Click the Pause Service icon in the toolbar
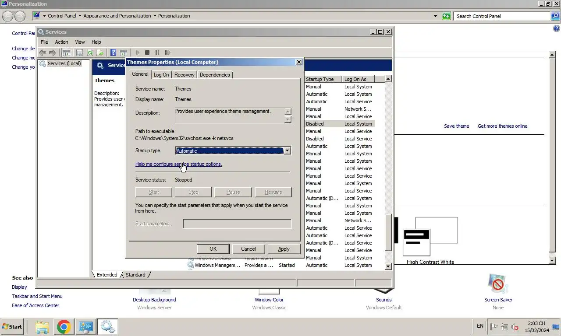The height and width of the screenshot is (336, 561). [x=157, y=52]
